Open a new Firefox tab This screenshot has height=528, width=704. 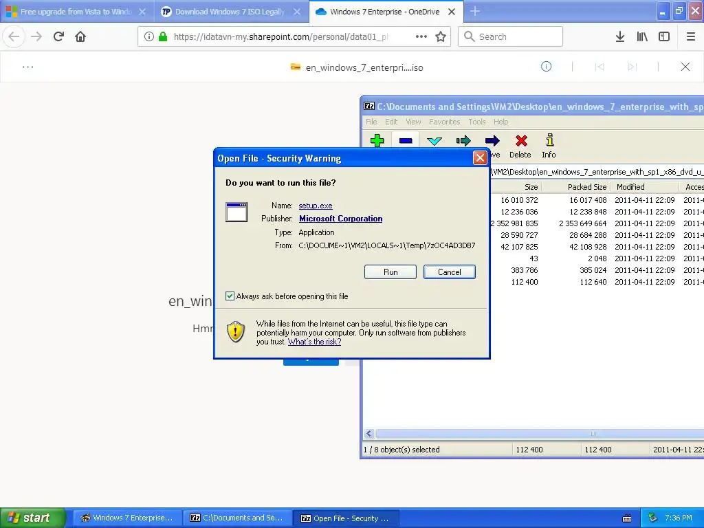tap(474, 11)
